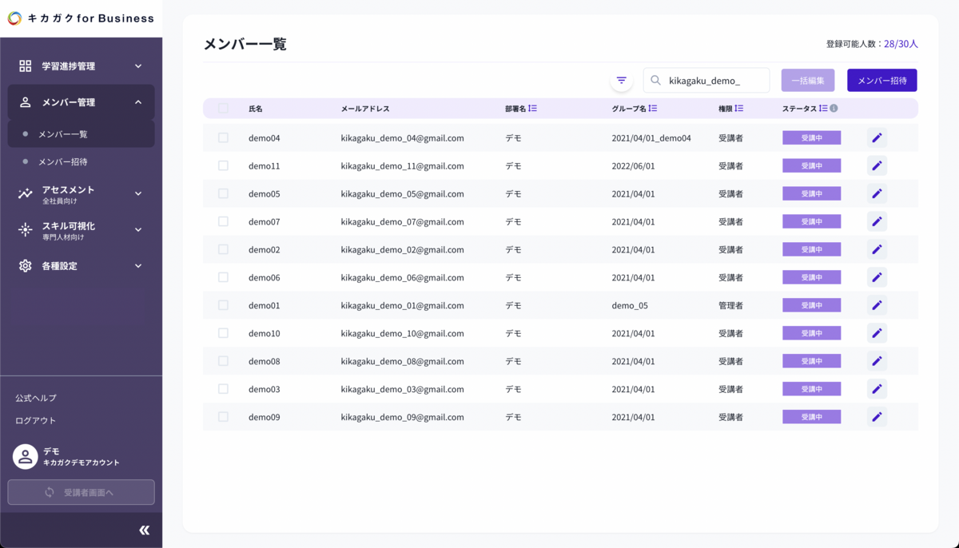
Task: Select the メンバー管理 menu label
Action: (x=68, y=102)
